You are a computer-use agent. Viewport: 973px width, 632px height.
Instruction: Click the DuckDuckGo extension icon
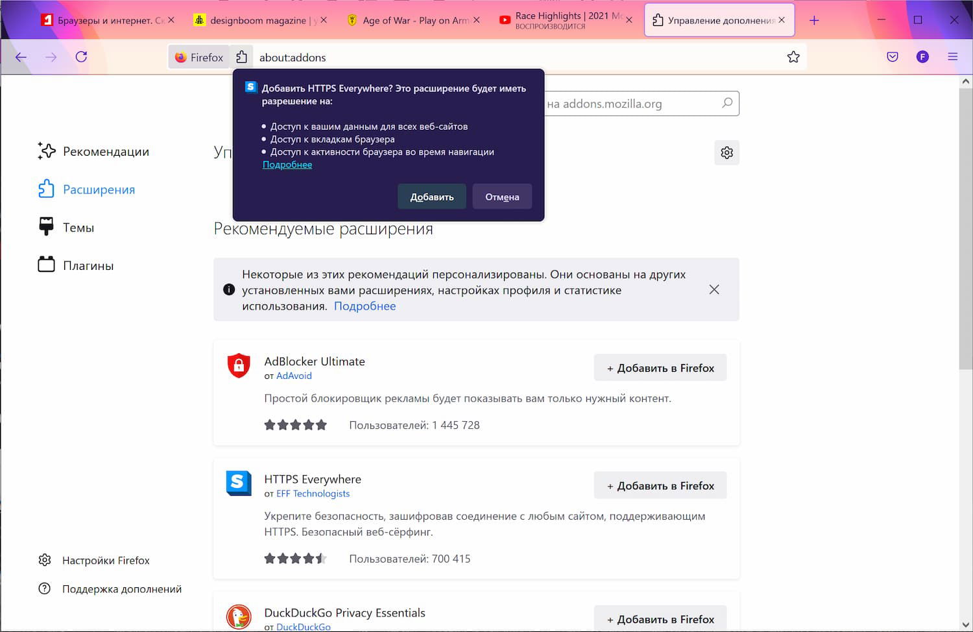coord(239,617)
